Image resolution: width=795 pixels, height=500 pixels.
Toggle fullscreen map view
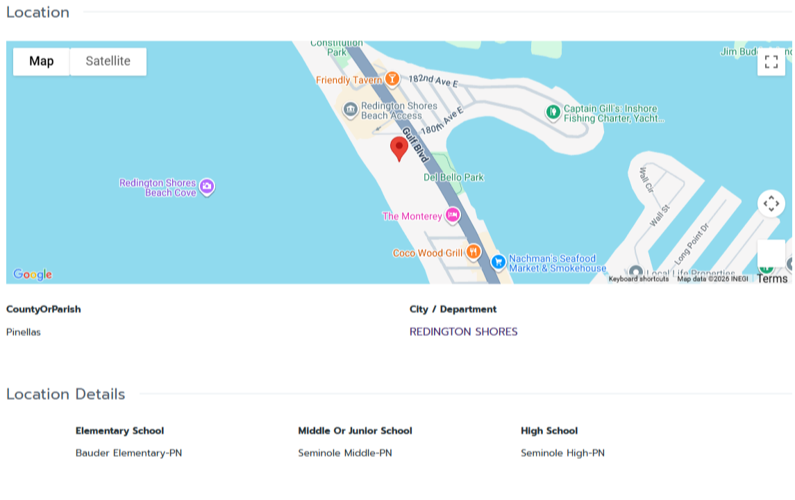coord(771,62)
